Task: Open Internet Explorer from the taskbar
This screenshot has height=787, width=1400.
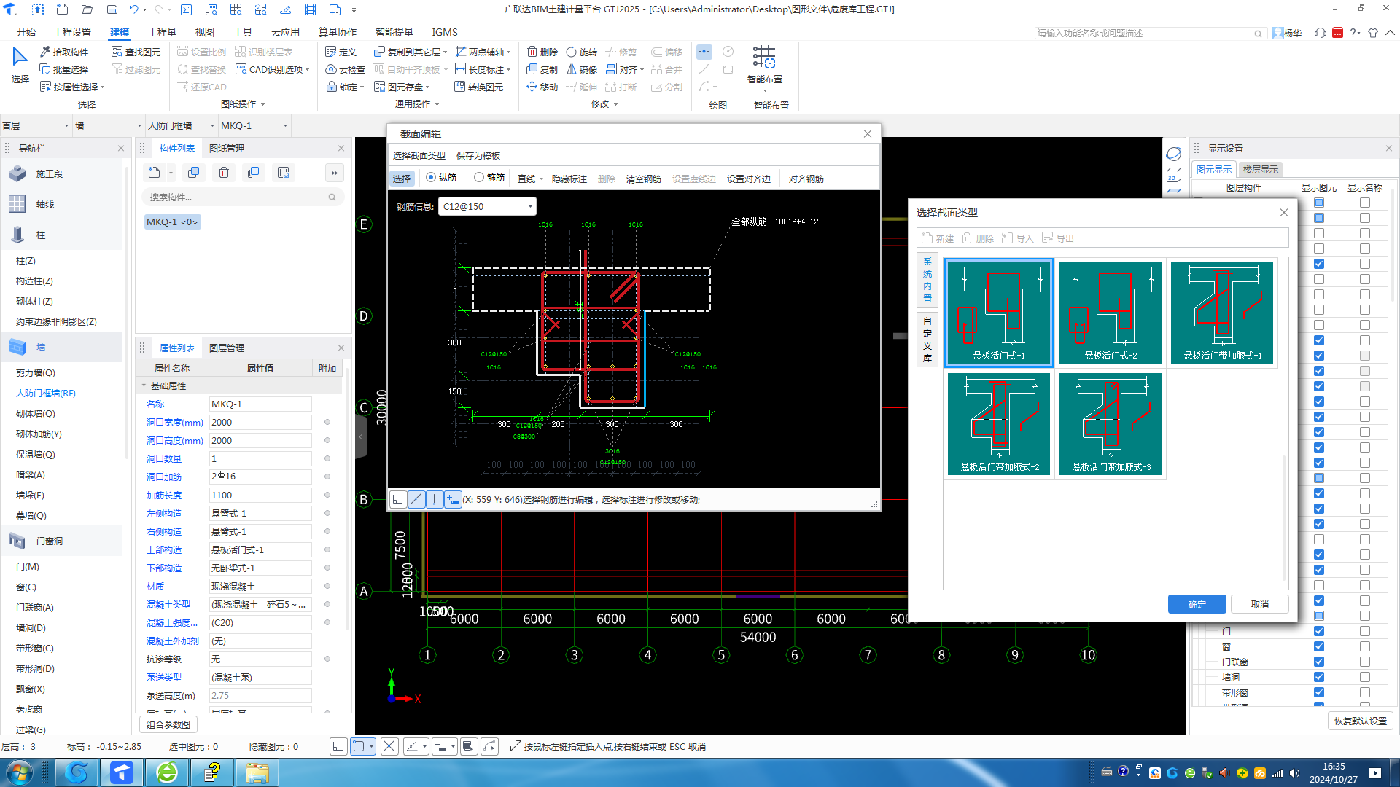Action: (x=167, y=772)
